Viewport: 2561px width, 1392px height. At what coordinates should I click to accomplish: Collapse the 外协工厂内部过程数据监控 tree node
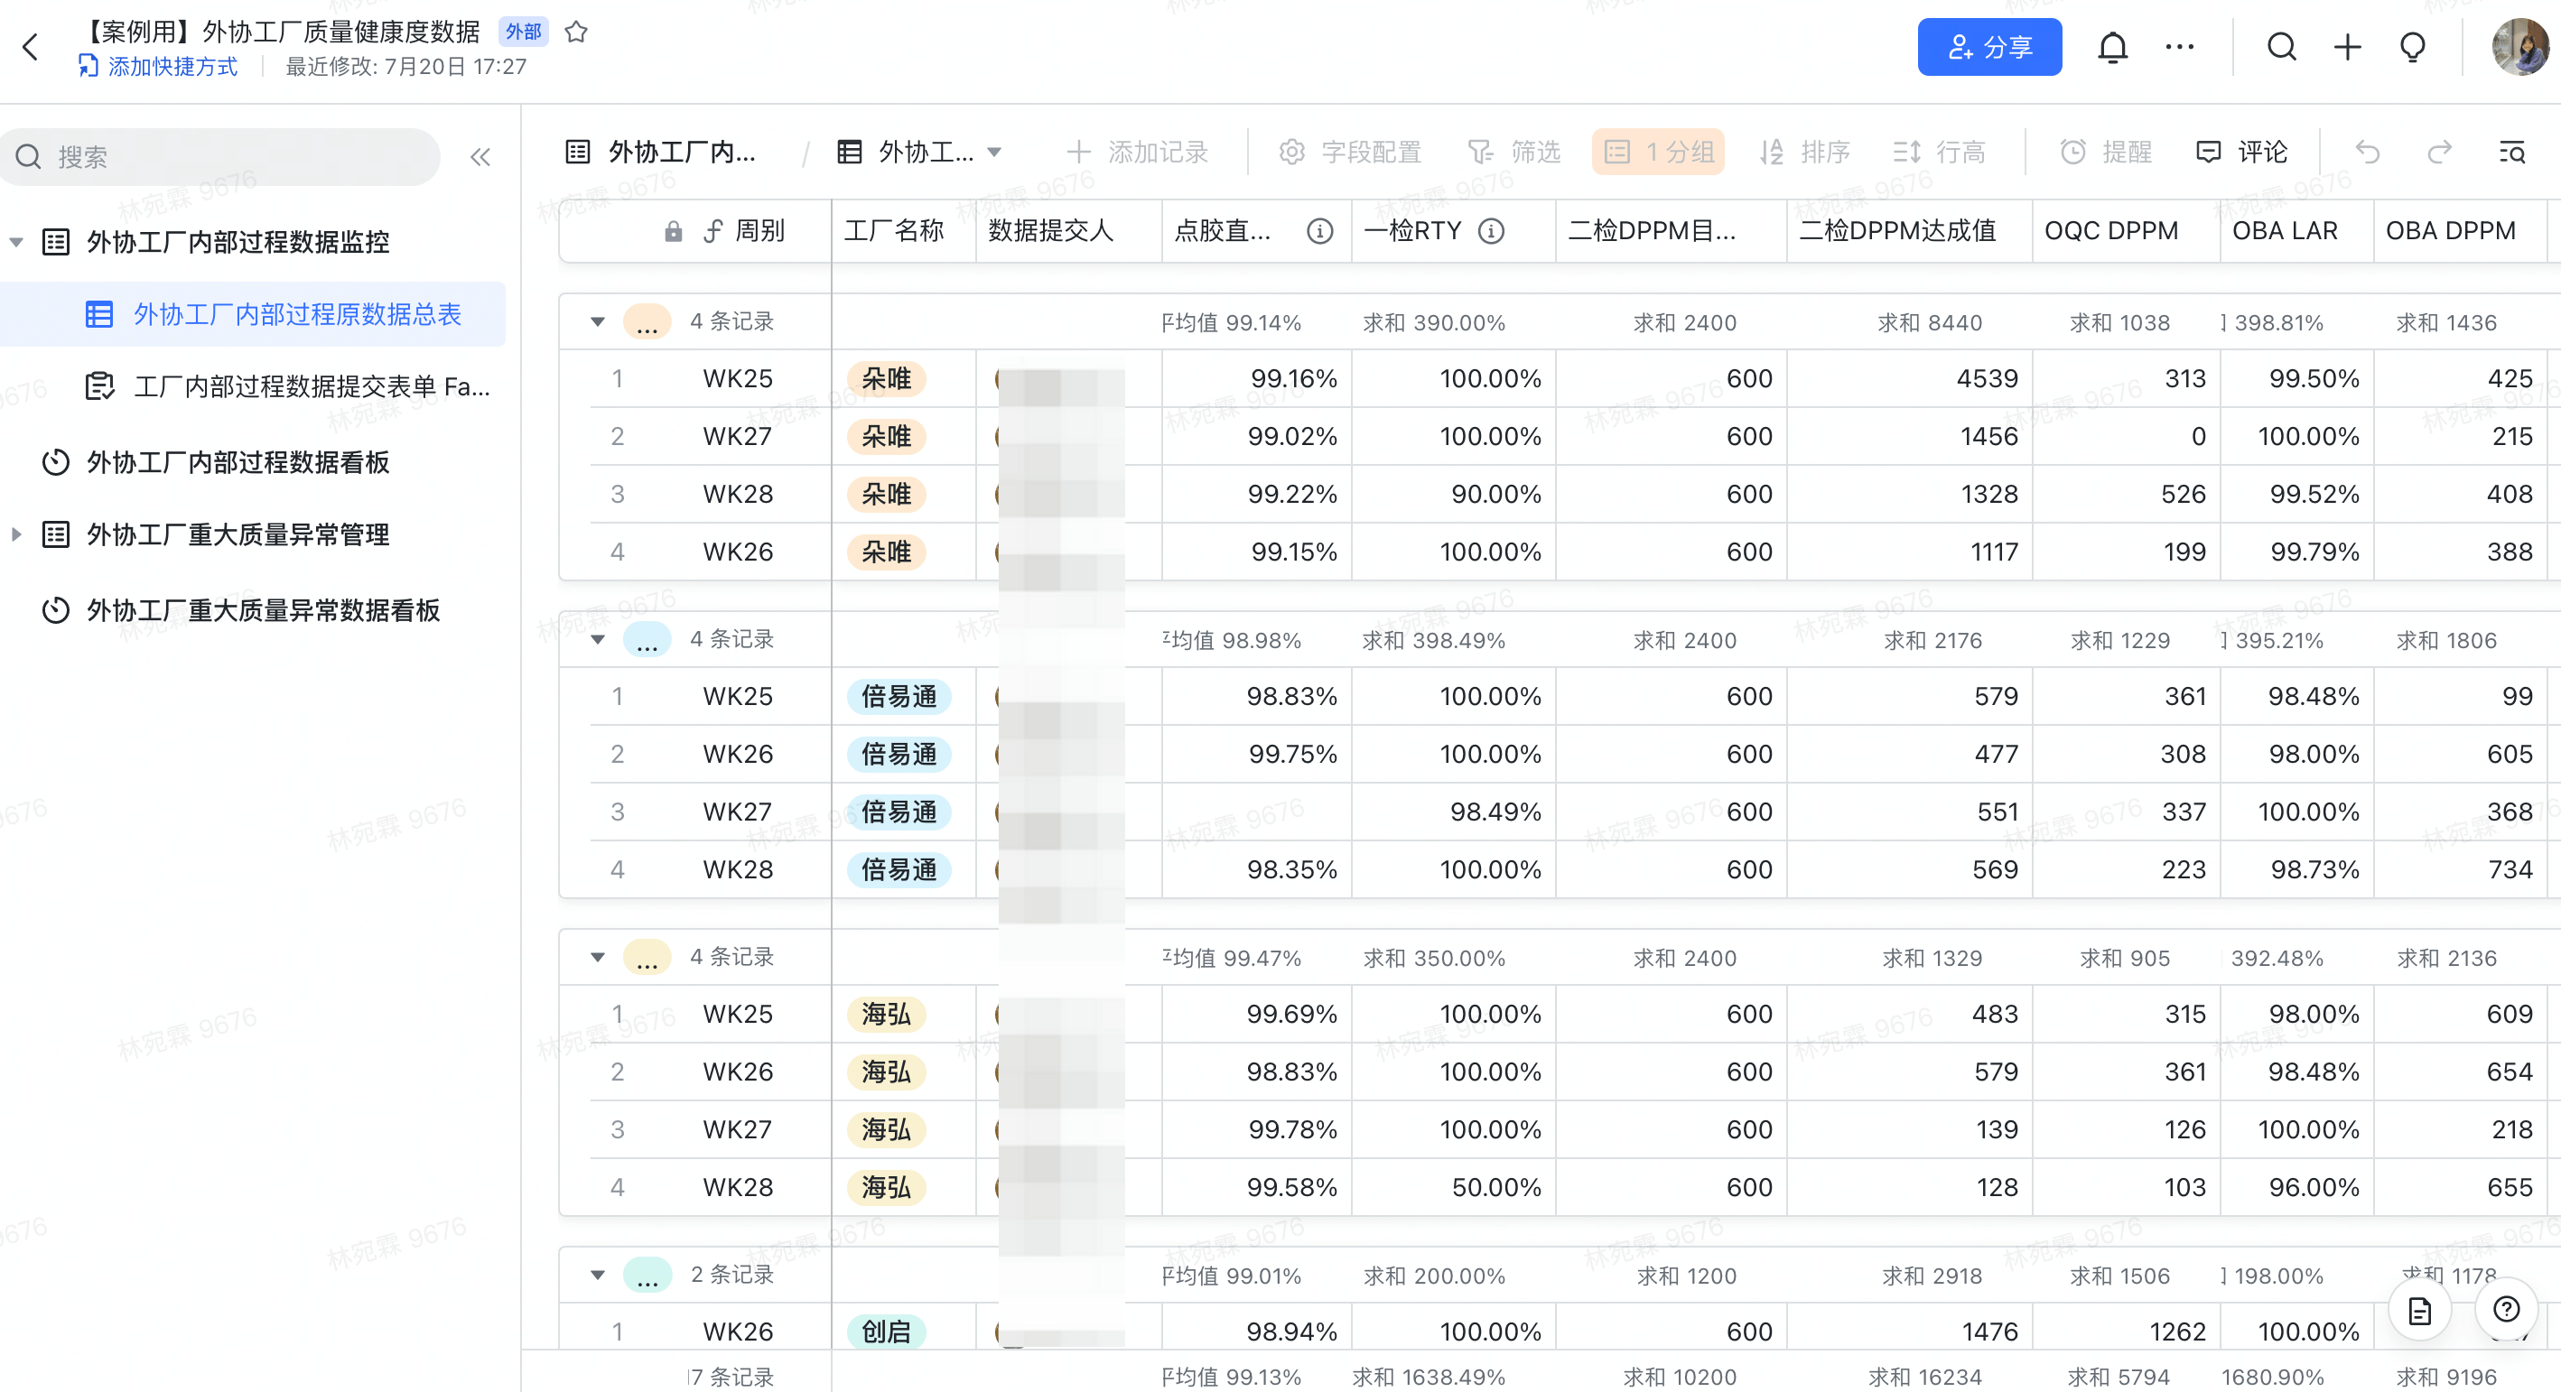(x=17, y=241)
